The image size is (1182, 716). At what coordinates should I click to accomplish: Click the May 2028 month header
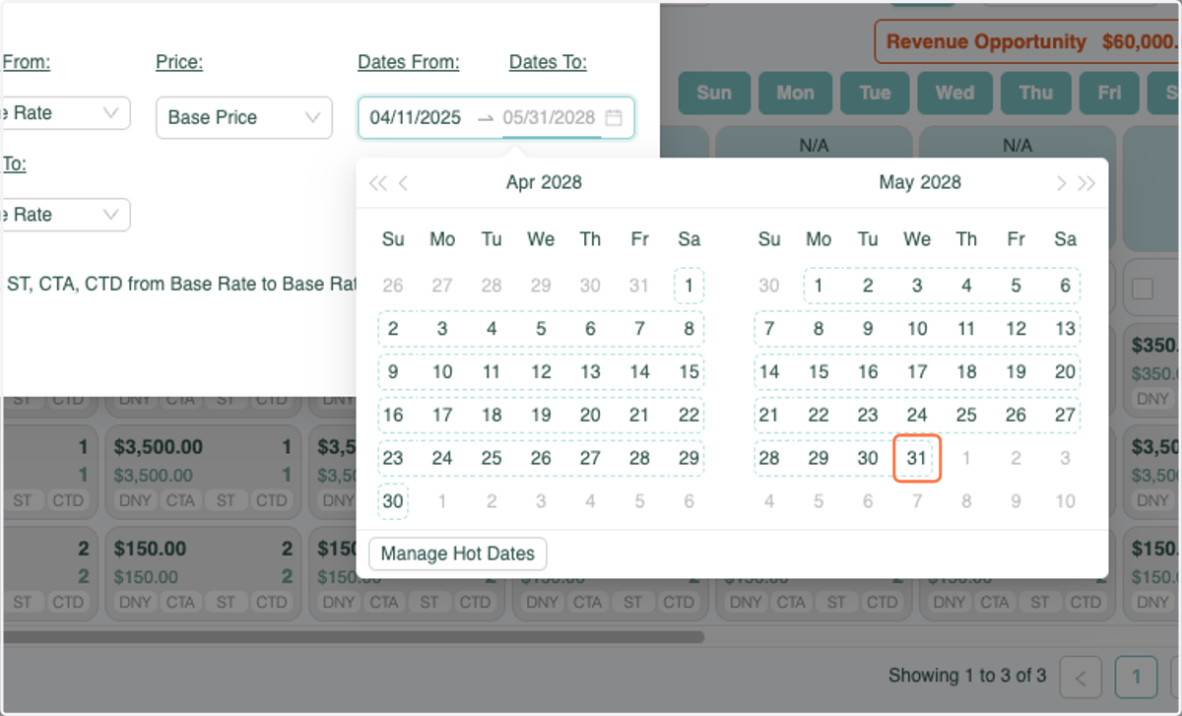[920, 182]
